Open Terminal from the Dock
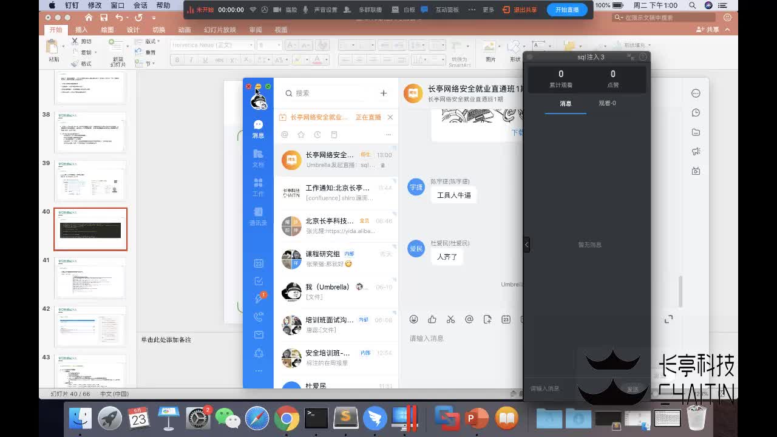This screenshot has width=777, height=437. coord(316,418)
